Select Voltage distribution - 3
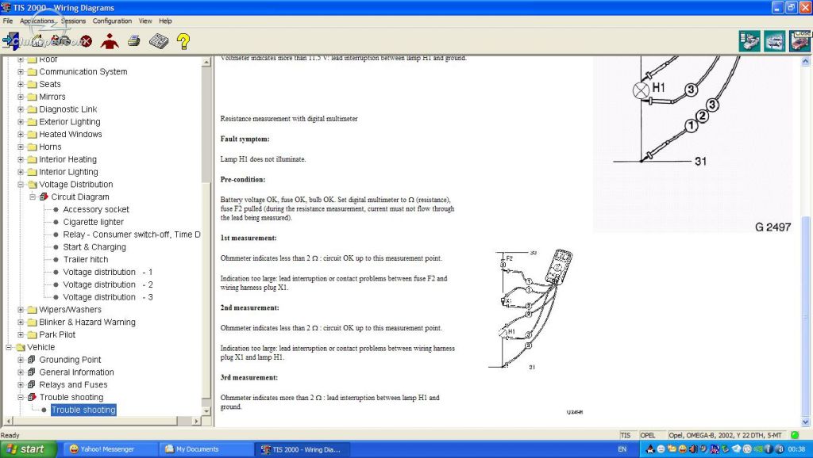Viewport: 813px width, 458px height. coord(108,297)
